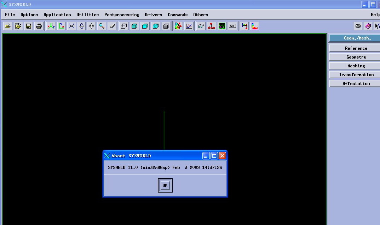Close the About SYSWORLD dialog

pos(222,156)
